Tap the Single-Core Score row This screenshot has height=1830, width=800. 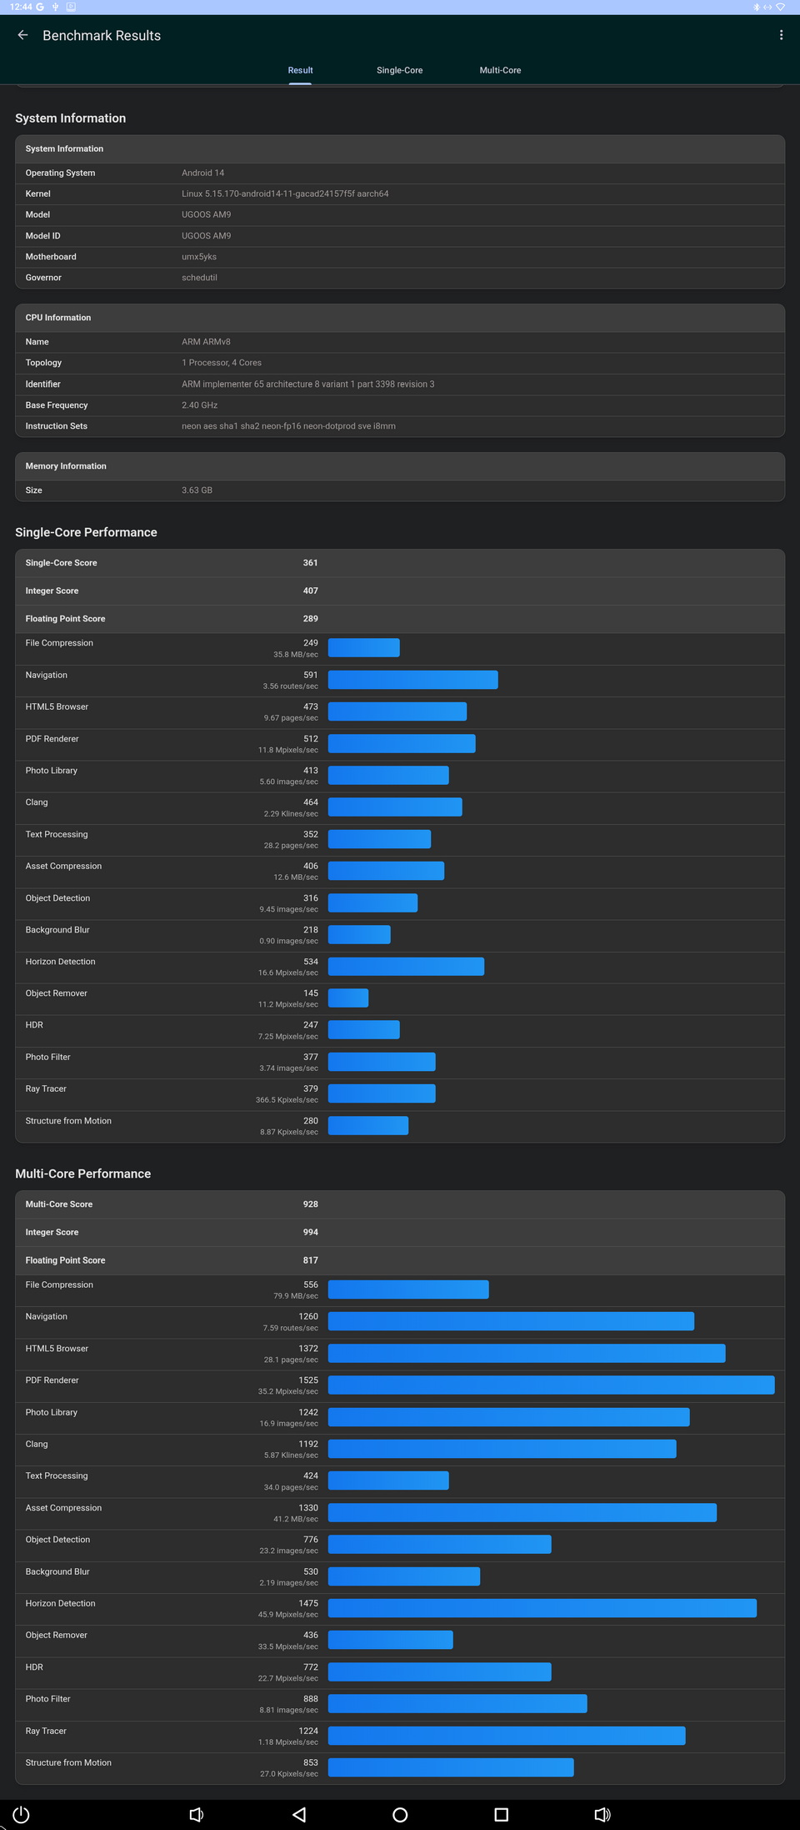(x=400, y=563)
